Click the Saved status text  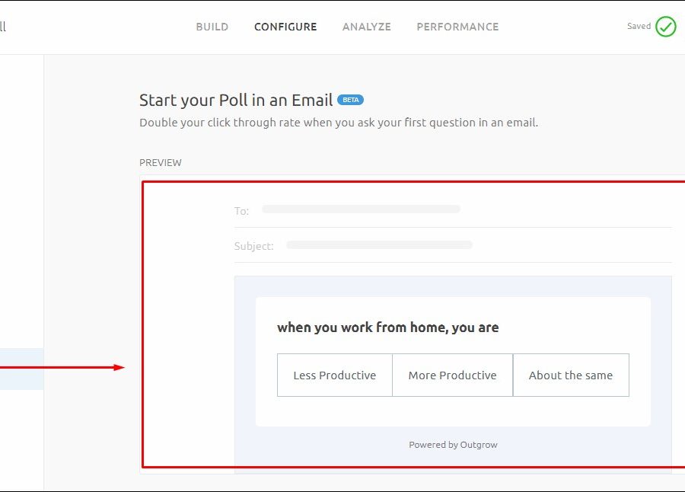[639, 27]
